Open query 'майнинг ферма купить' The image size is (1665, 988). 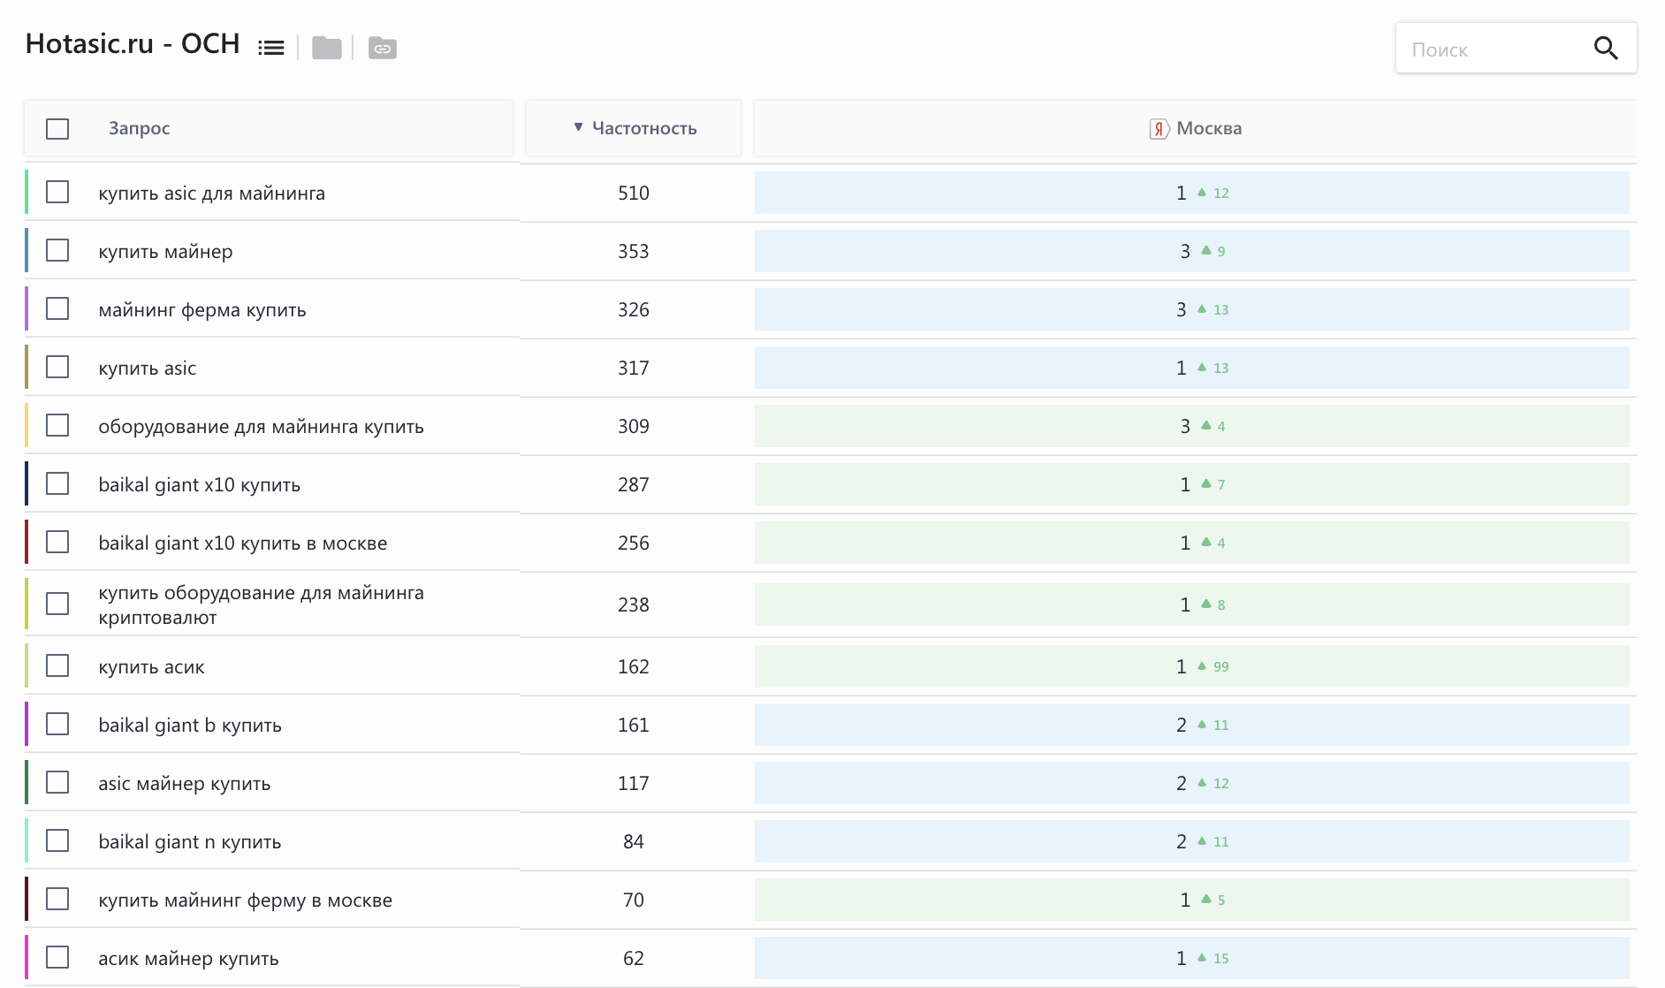point(202,310)
